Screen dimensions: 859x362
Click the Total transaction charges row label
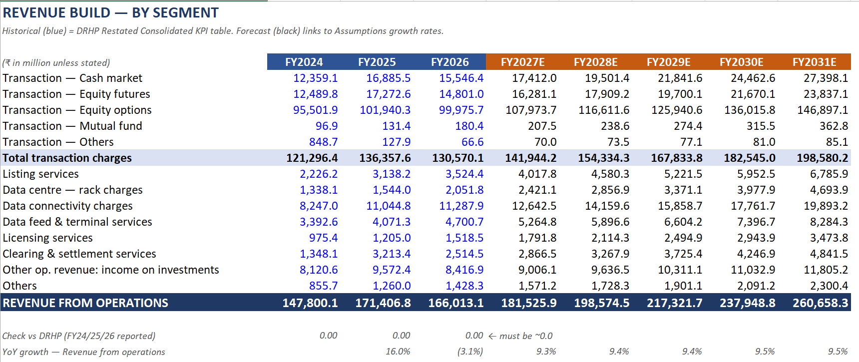point(67,158)
